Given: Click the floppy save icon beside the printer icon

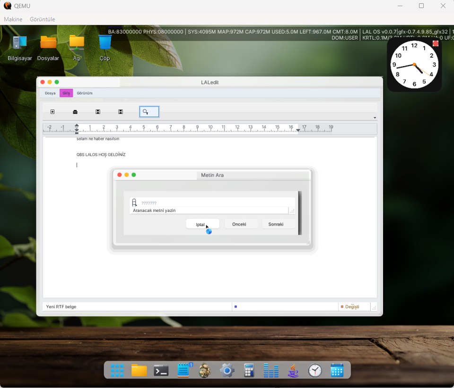Looking at the screenshot, I should pos(98,112).
